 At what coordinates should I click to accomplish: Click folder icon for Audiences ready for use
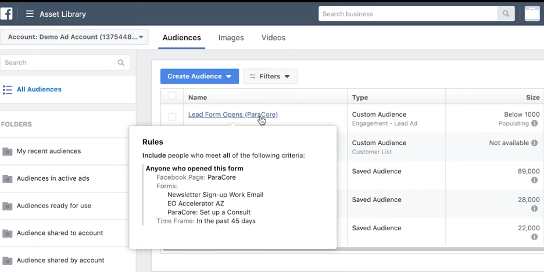(x=8, y=206)
